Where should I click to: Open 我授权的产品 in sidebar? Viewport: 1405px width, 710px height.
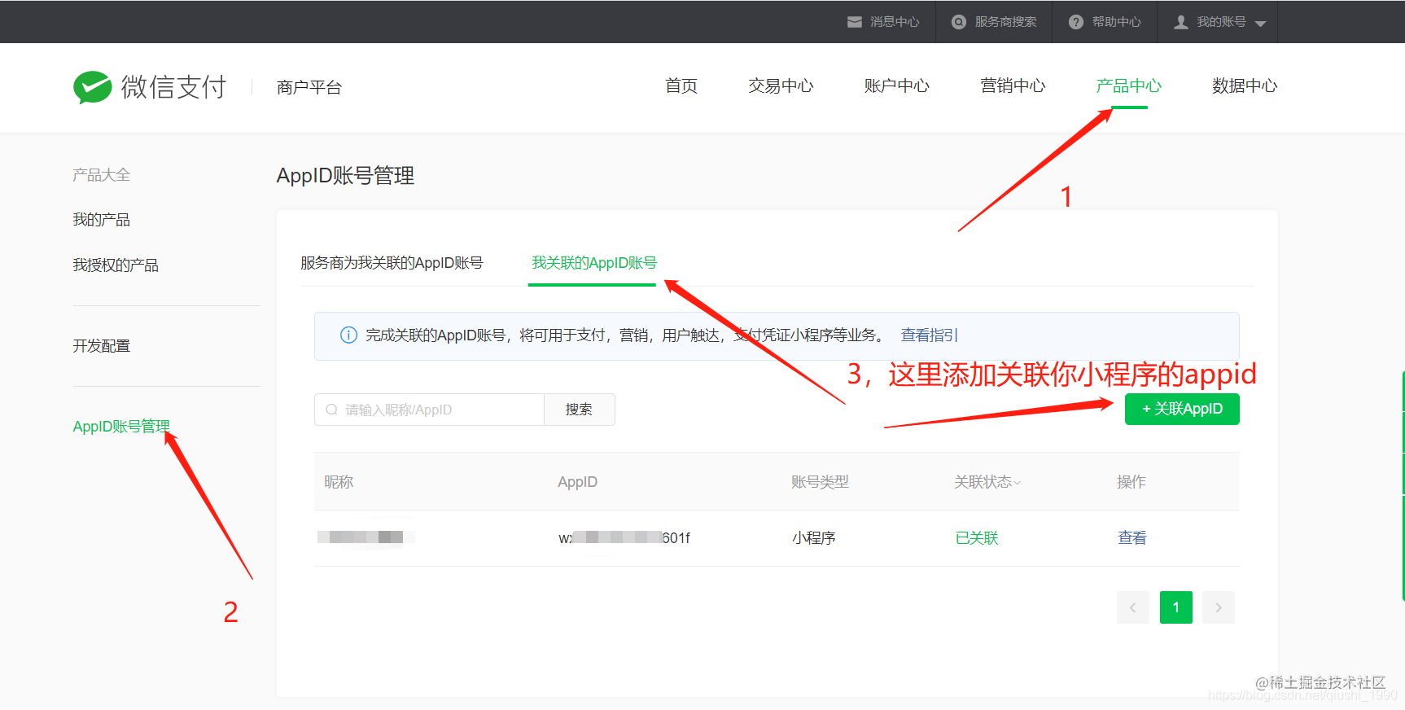click(x=116, y=265)
